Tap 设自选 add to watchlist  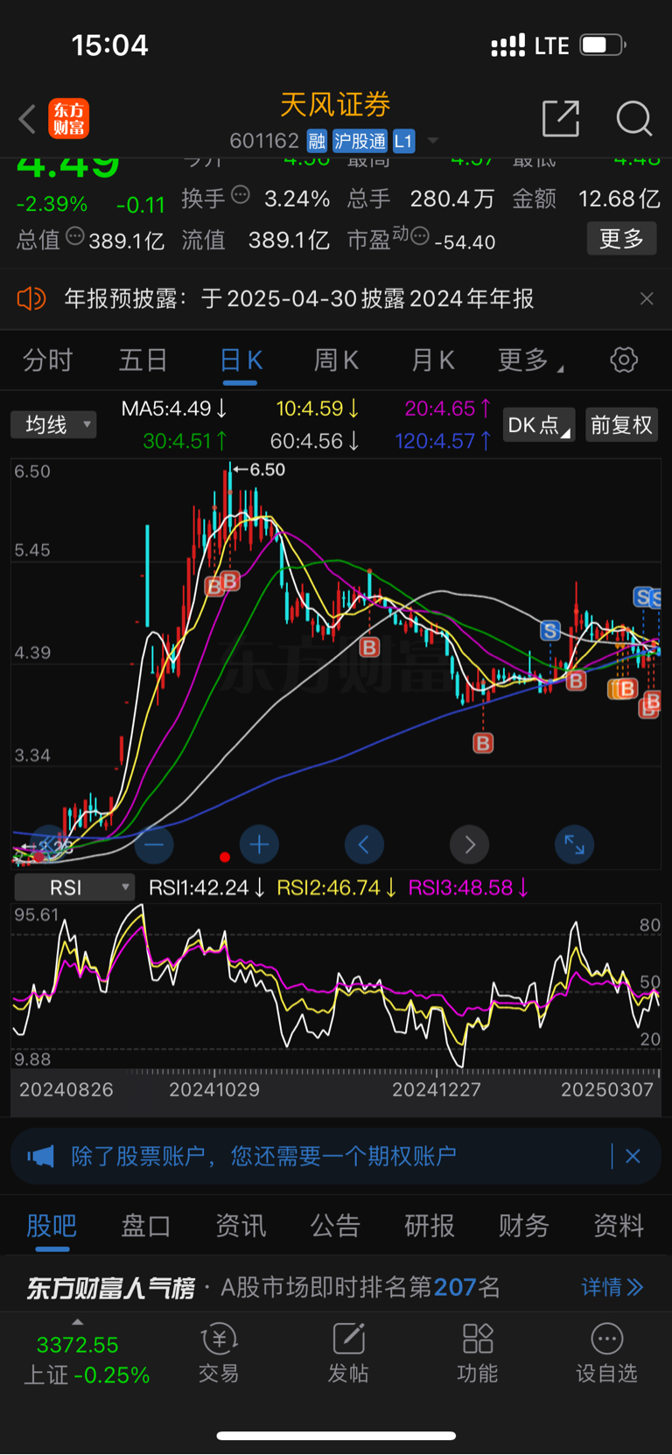pyautogui.click(x=606, y=1353)
